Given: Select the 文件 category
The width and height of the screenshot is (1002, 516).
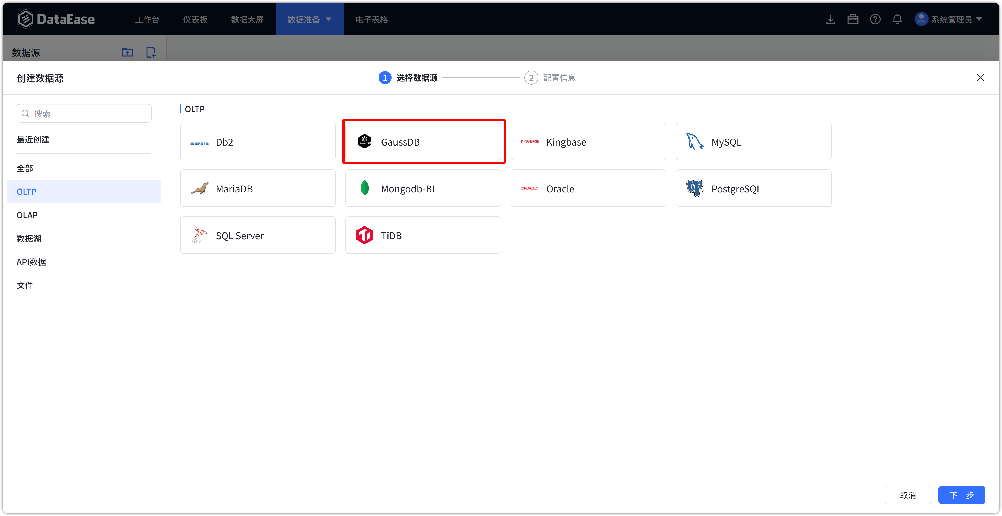Looking at the screenshot, I should (x=84, y=285).
